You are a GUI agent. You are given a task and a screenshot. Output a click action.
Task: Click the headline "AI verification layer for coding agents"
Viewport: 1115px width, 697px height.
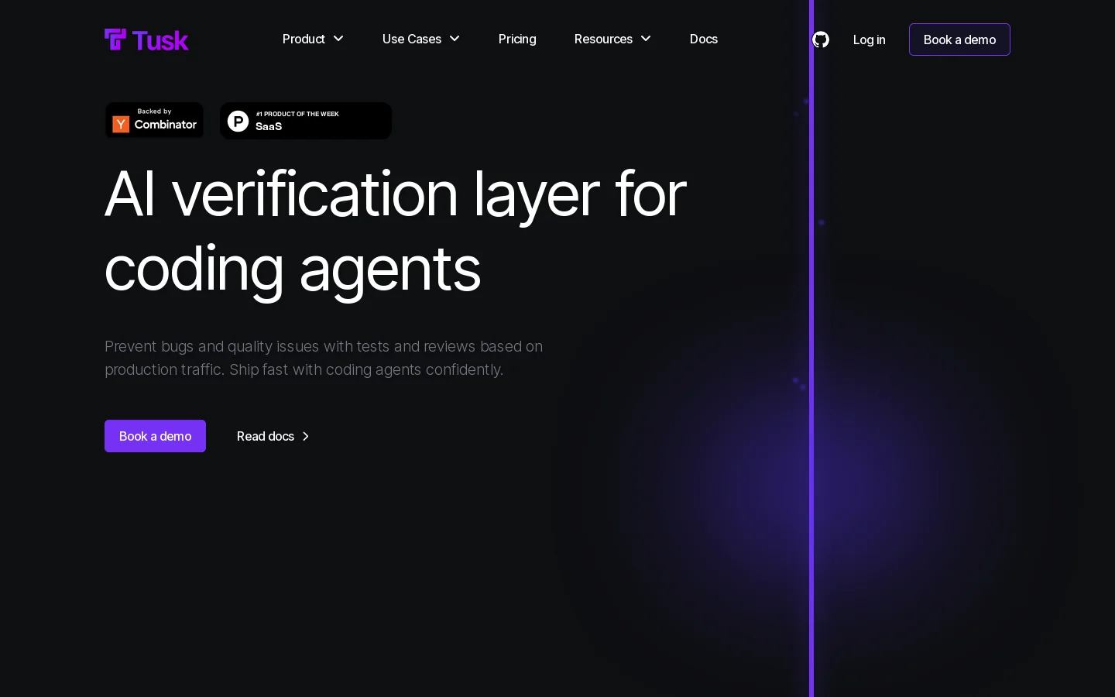(x=395, y=231)
